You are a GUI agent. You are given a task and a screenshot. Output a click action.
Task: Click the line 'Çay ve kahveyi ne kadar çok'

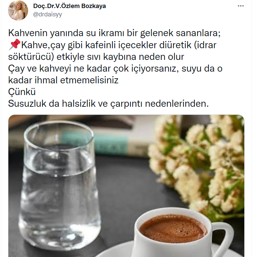115,69
